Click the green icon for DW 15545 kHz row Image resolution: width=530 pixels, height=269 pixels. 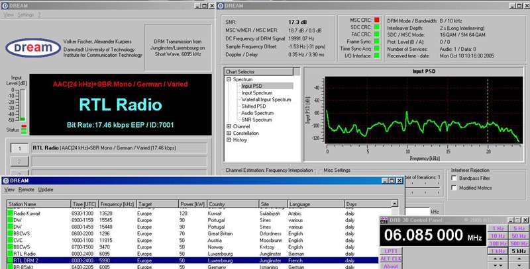(10, 220)
